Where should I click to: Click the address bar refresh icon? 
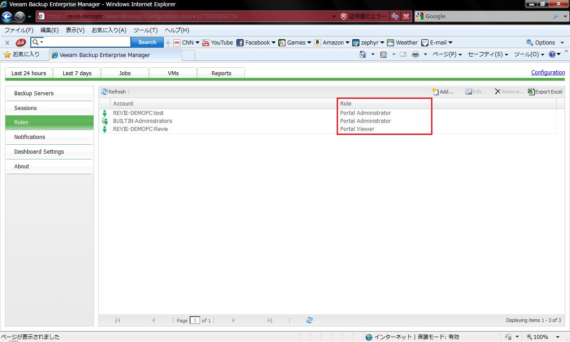pos(395,16)
